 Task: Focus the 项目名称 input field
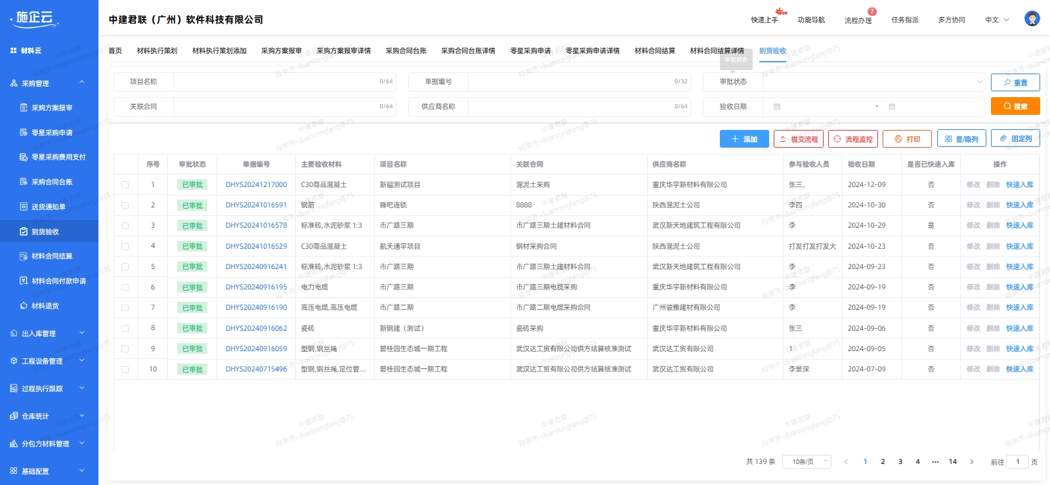click(x=285, y=81)
